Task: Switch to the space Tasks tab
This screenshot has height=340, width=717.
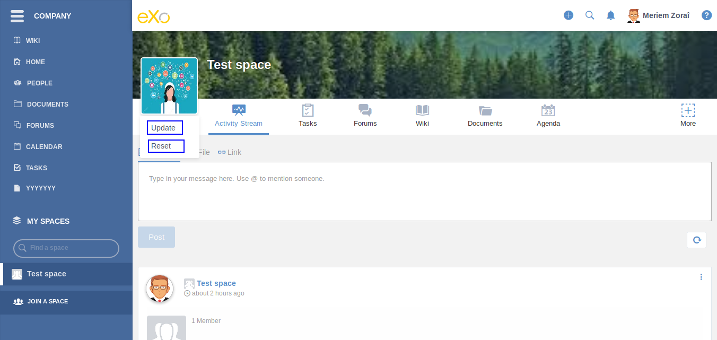Action: [x=308, y=116]
